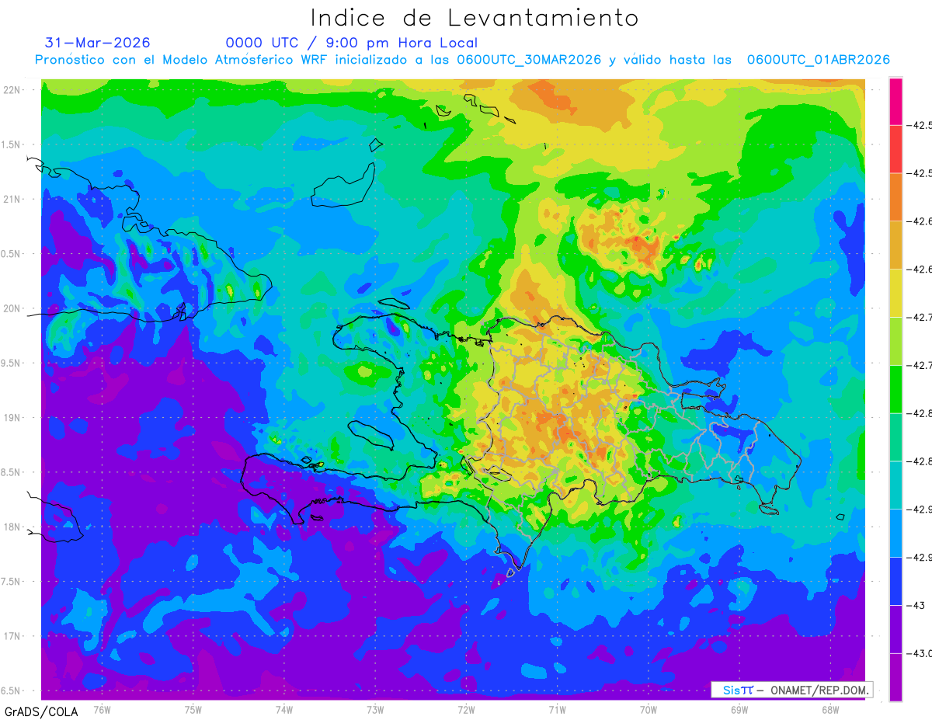Click the 22N latitude axis label
The image size is (932, 720).
point(11,90)
